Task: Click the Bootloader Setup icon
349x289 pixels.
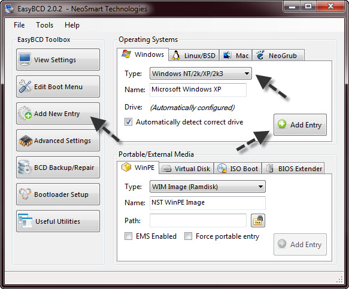Action: click(x=25, y=194)
